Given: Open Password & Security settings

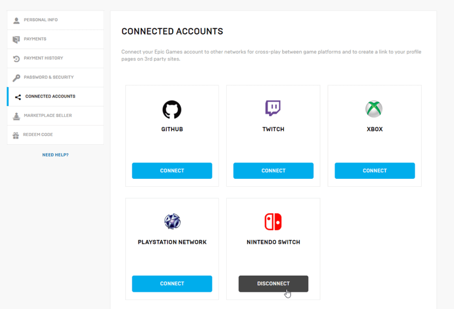Looking at the screenshot, I should pos(55,77).
